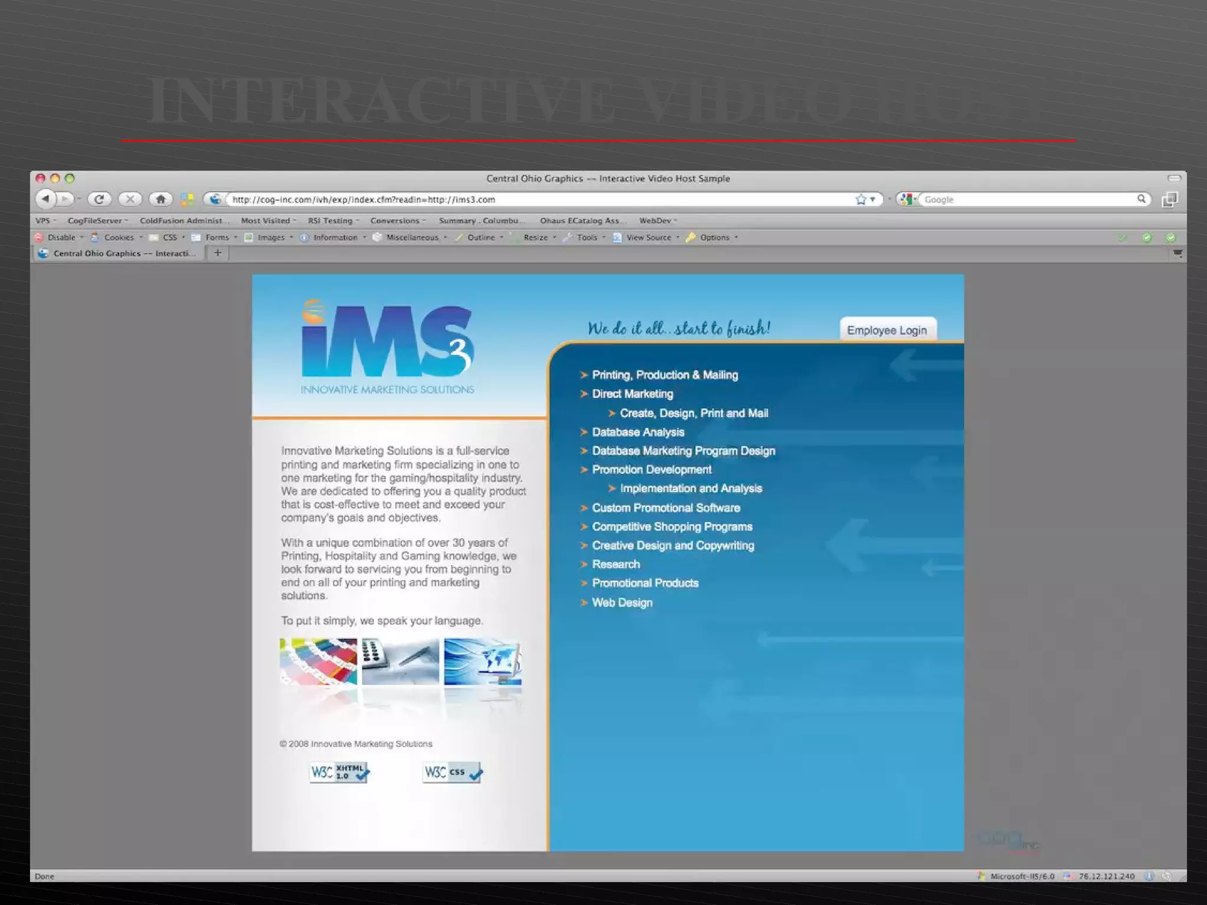Click the overlapping windows icon beside search
This screenshot has height=905, width=1207.
[1169, 200]
